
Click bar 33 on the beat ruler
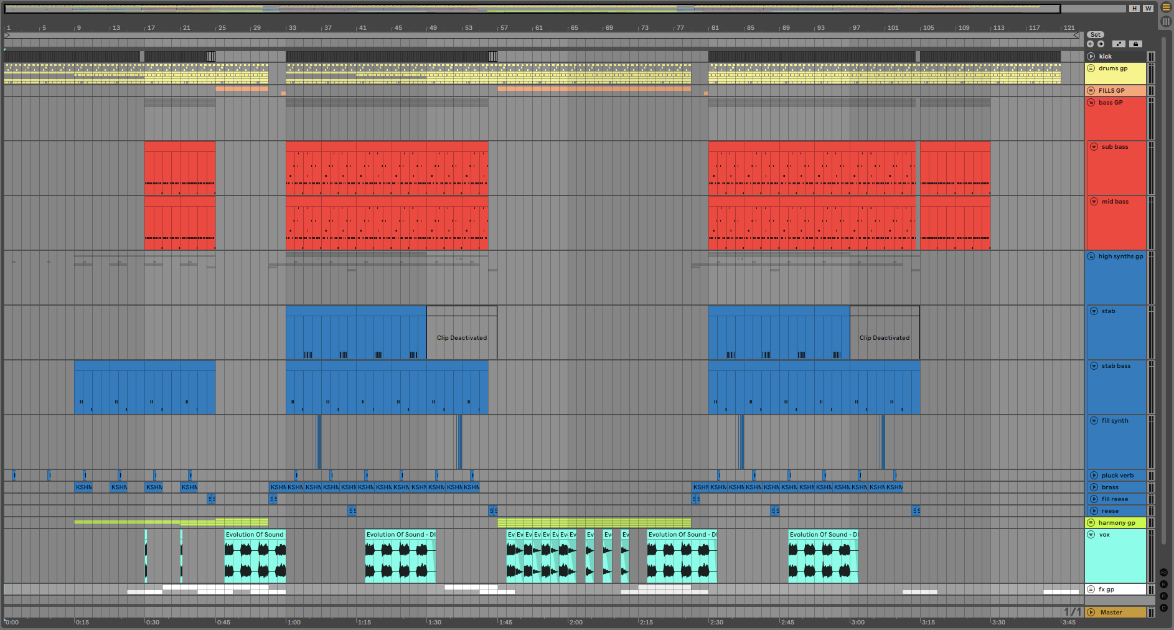click(292, 28)
